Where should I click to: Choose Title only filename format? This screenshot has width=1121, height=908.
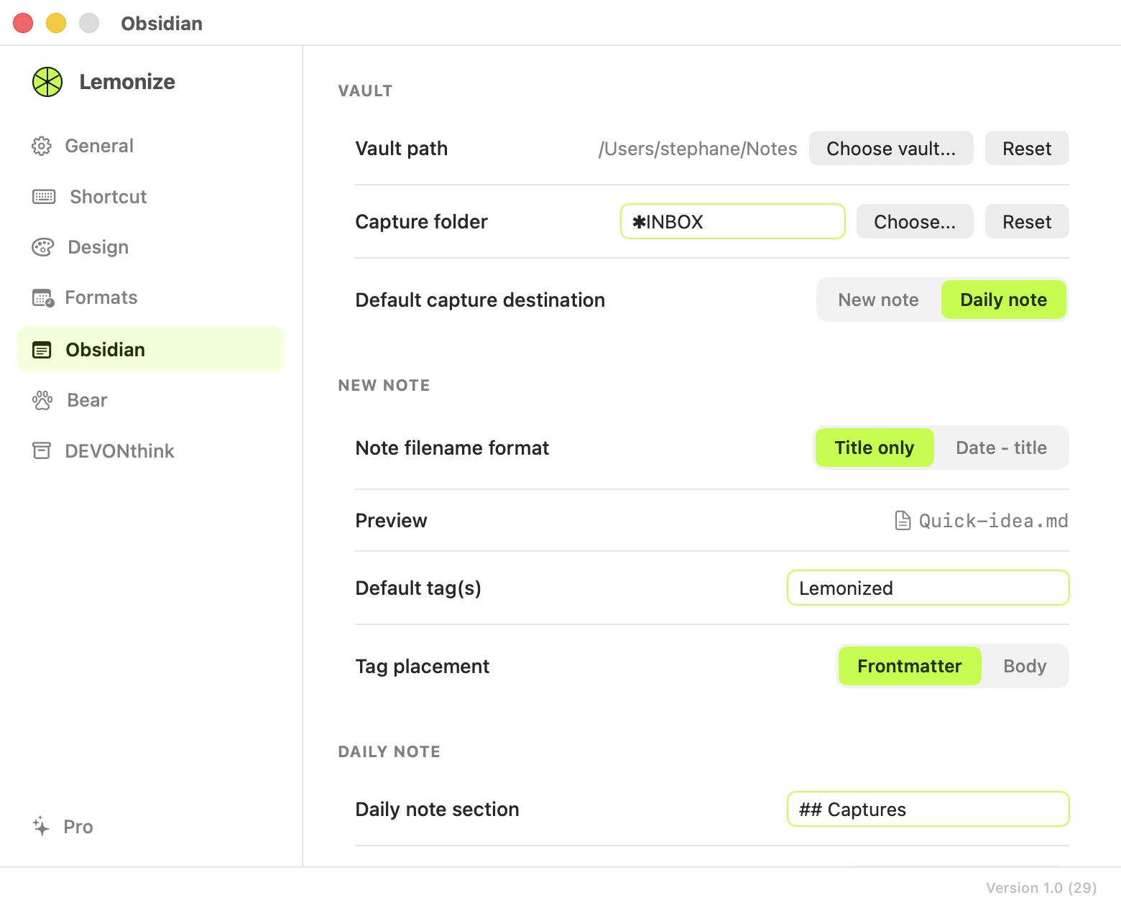pyautogui.click(x=875, y=448)
